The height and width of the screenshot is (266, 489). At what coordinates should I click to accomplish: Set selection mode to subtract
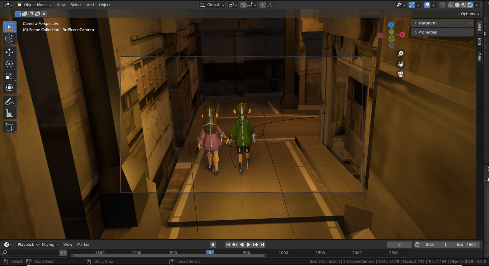tap(31, 14)
